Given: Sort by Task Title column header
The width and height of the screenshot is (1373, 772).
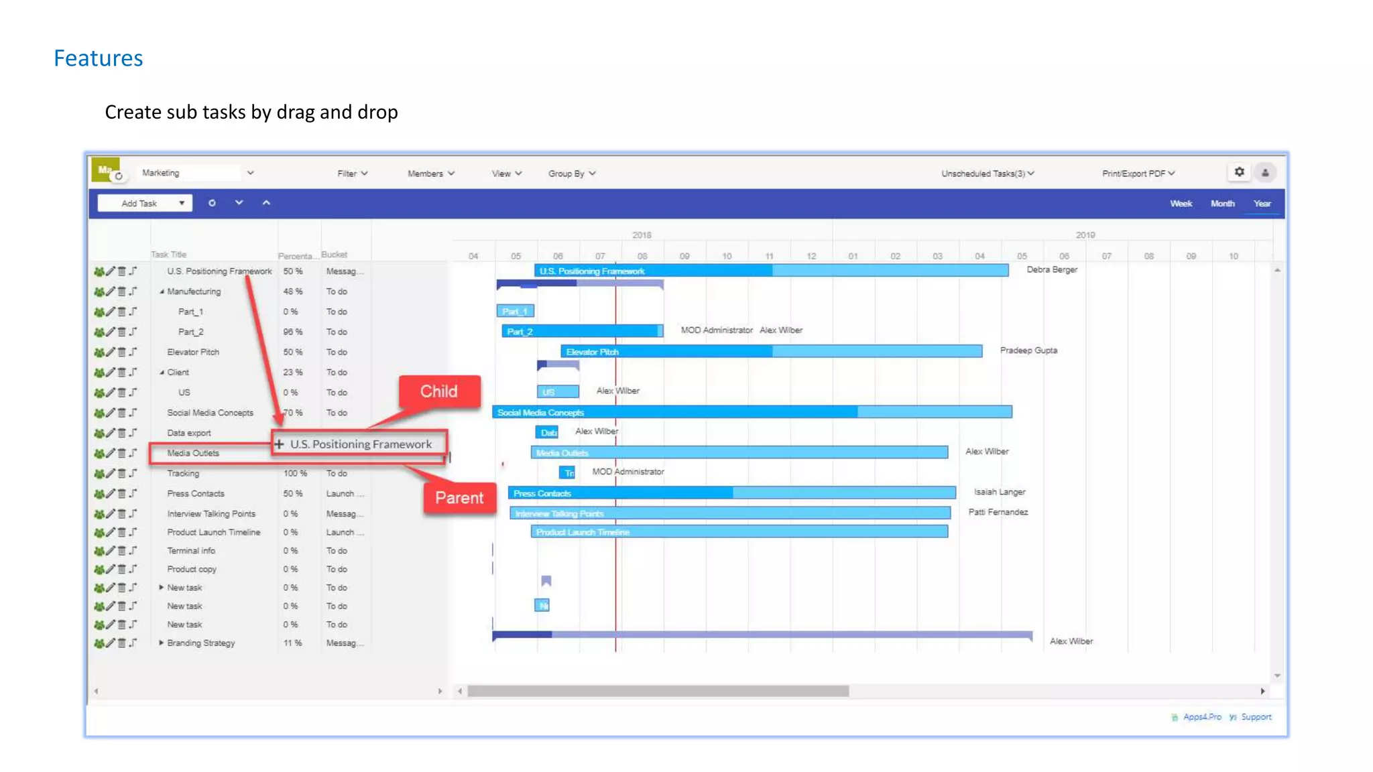Looking at the screenshot, I should (169, 255).
